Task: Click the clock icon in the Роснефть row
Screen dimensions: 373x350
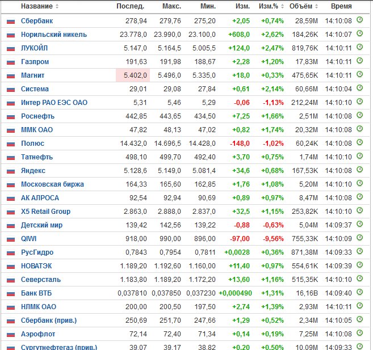Action: point(360,115)
